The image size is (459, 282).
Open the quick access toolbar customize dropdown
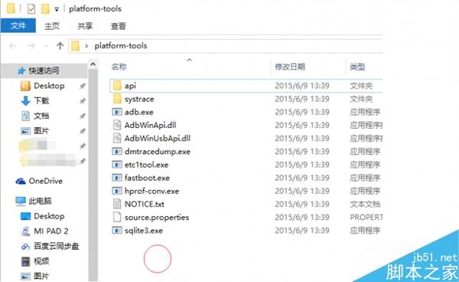[x=57, y=10]
